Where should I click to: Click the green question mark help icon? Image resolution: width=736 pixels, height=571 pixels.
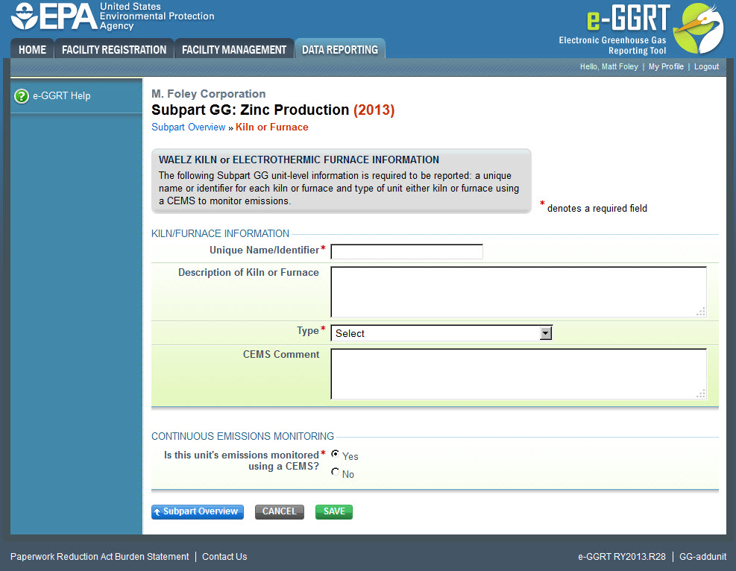pos(22,96)
